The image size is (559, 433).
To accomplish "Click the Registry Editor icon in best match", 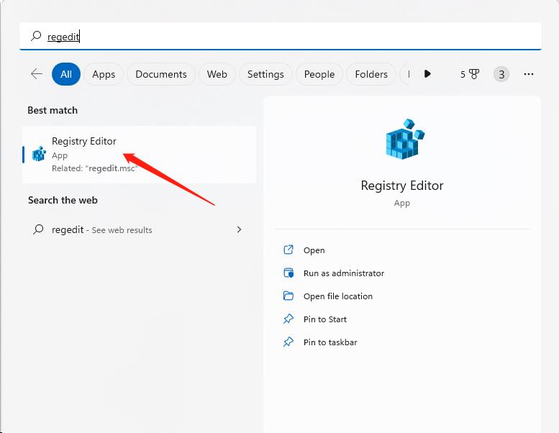I will click(39, 154).
